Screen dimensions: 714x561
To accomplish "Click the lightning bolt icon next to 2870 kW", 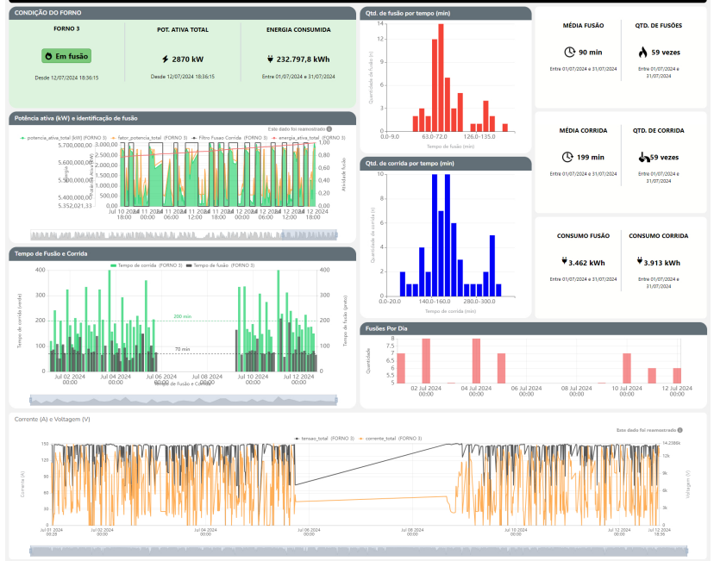I will coord(166,59).
